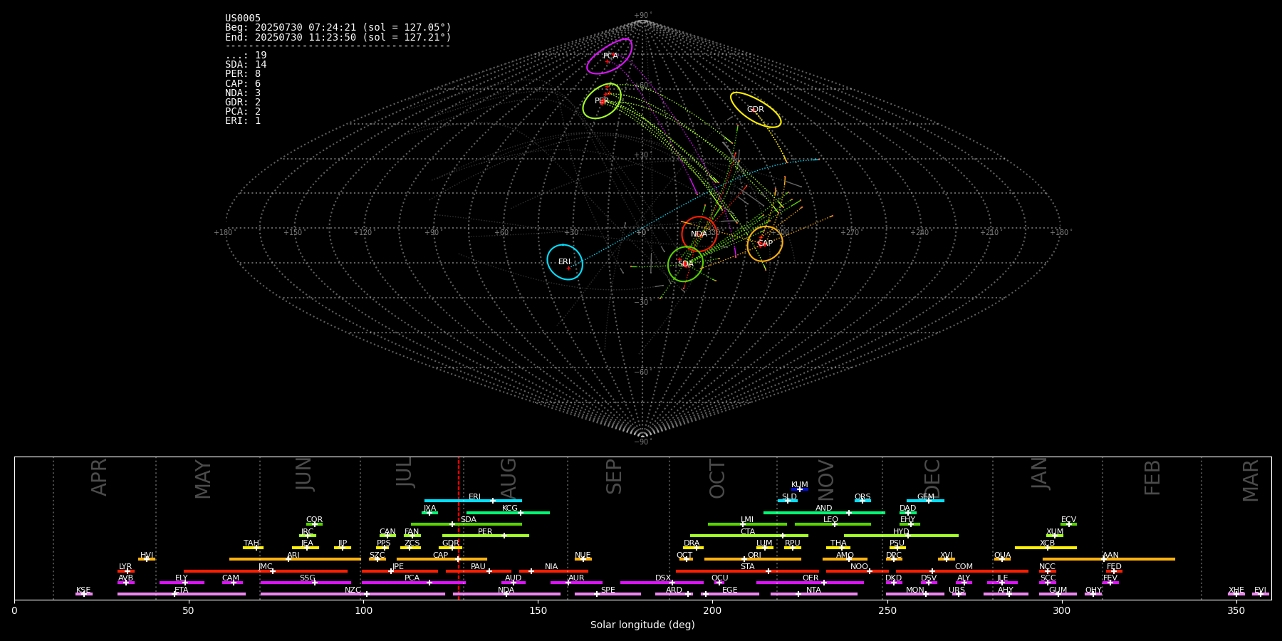1282x641 pixels.
Task: Click the SPE shower bar in timeline
Action: click(608, 594)
